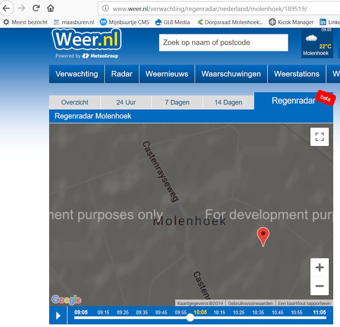Click the browser back arrow

pos(7,8)
